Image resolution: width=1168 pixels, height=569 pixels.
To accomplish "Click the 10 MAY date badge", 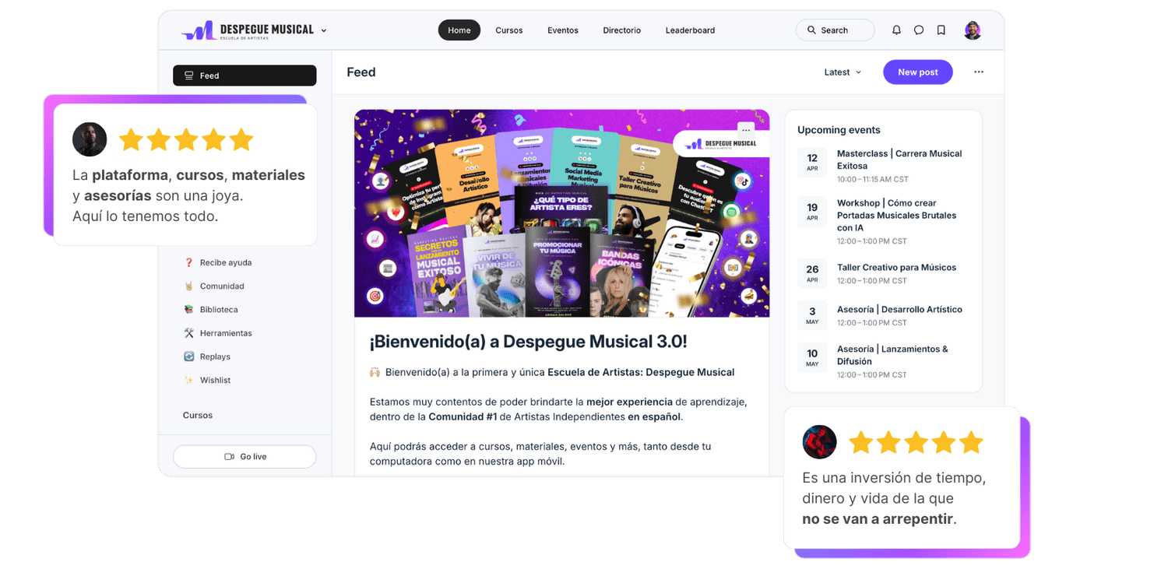I will coord(812,357).
